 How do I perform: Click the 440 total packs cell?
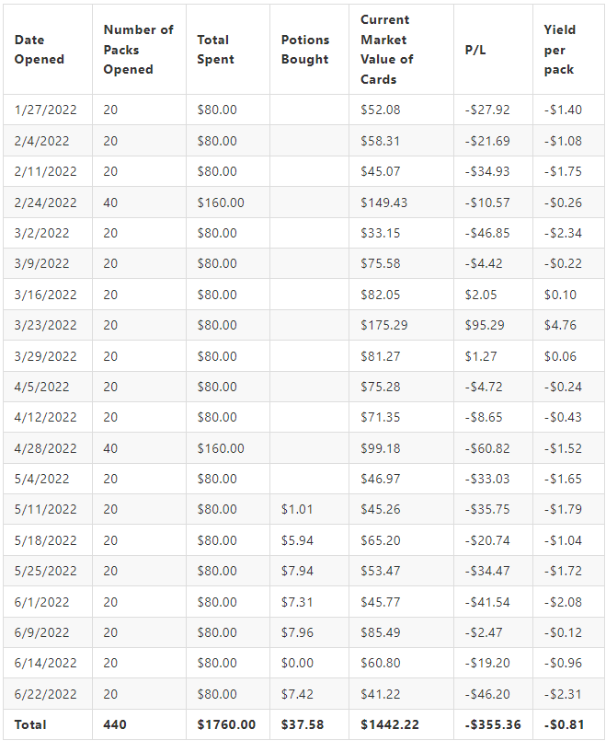point(139,724)
